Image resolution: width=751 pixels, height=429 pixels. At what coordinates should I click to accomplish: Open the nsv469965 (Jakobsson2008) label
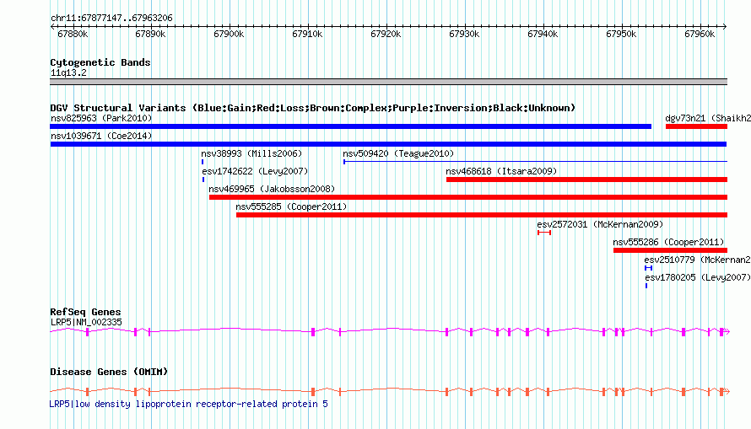coord(272,189)
